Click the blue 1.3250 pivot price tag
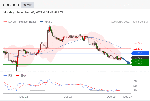The width and height of the screenshot is (150, 101). (x=140, y=53)
